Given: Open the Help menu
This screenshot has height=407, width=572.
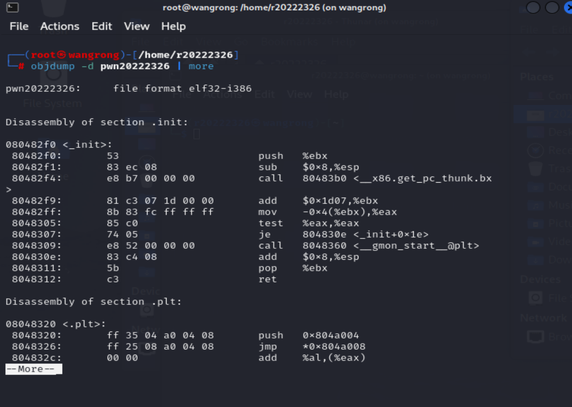Looking at the screenshot, I should tap(173, 26).
